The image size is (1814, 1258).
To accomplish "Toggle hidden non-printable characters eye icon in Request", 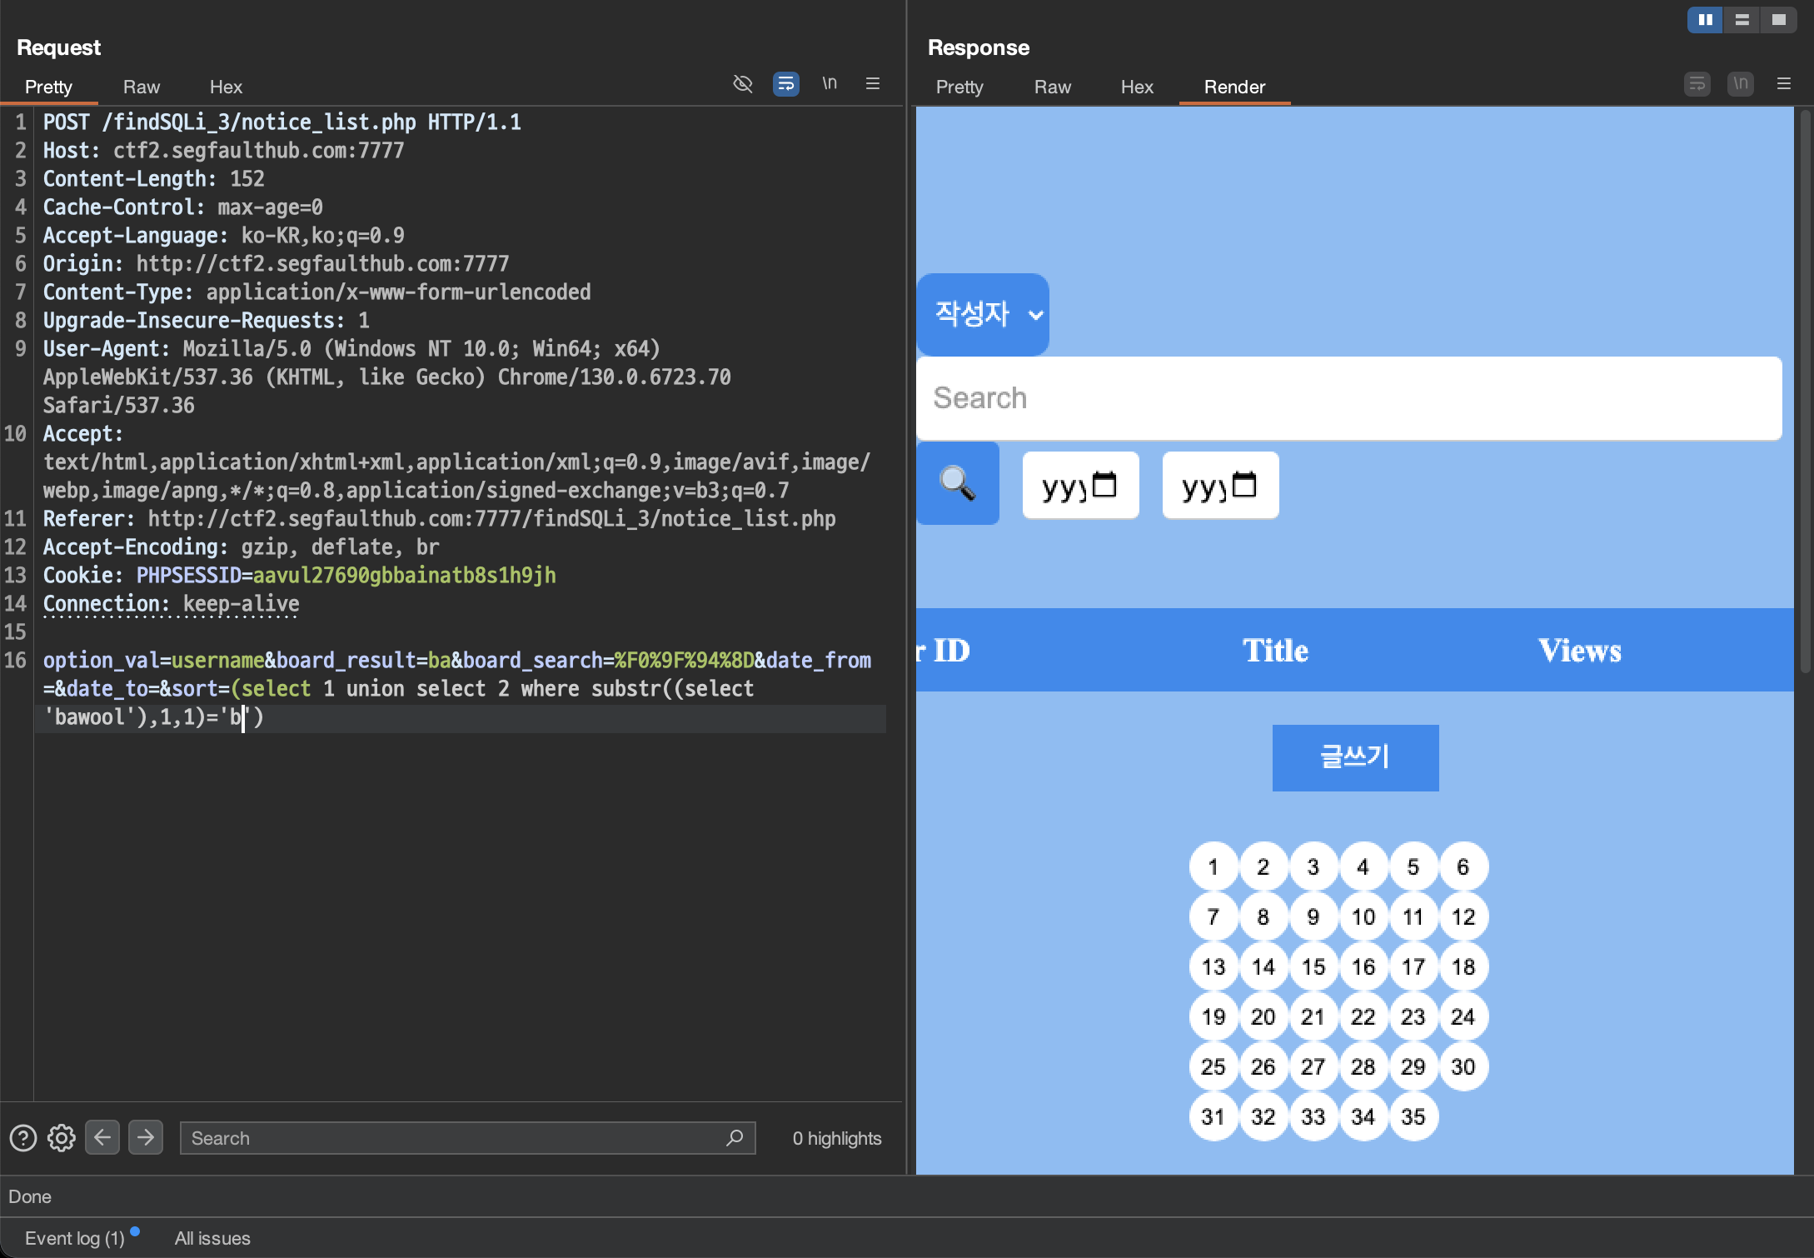I will 742,84.
